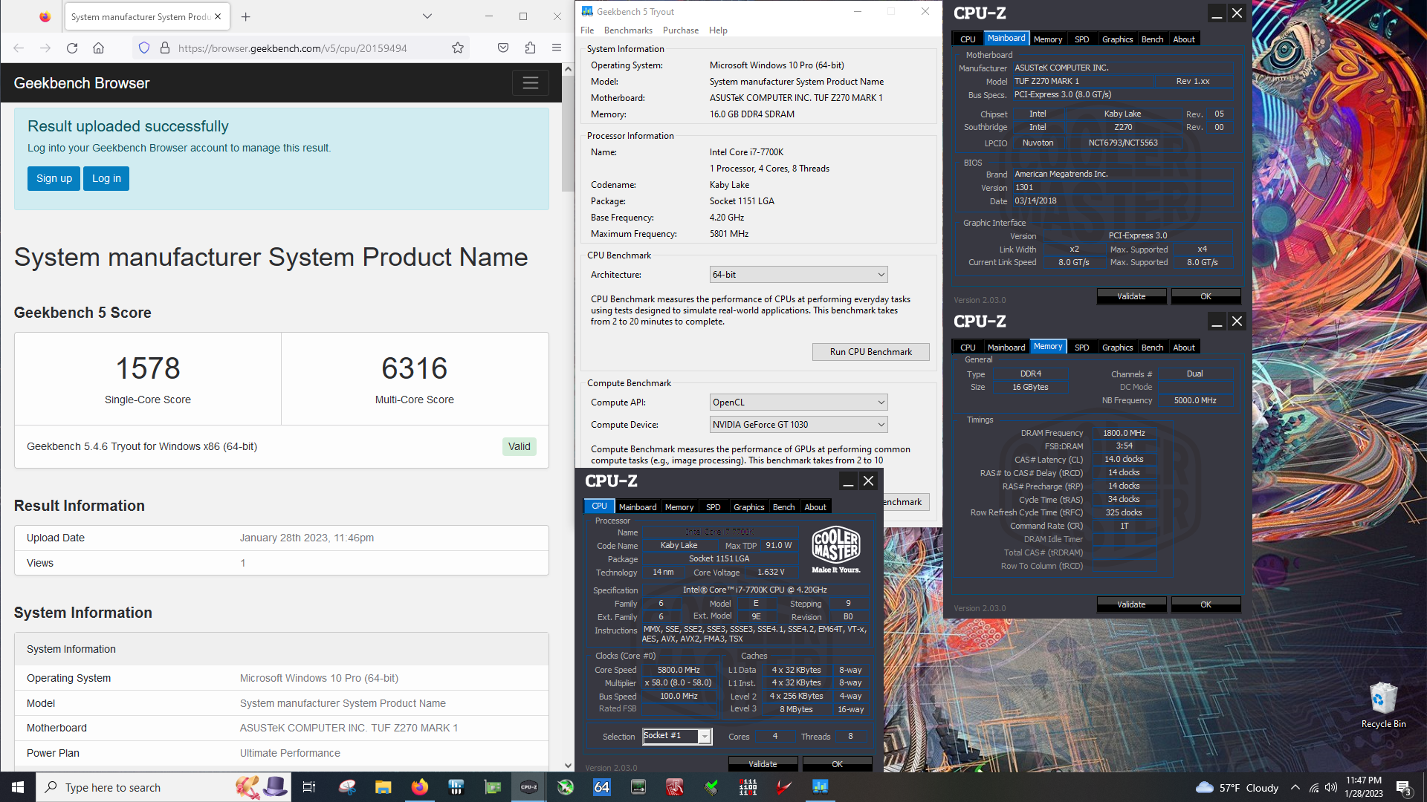
Task: Open the binary digits taskbar icon
Action: point(748,787)
